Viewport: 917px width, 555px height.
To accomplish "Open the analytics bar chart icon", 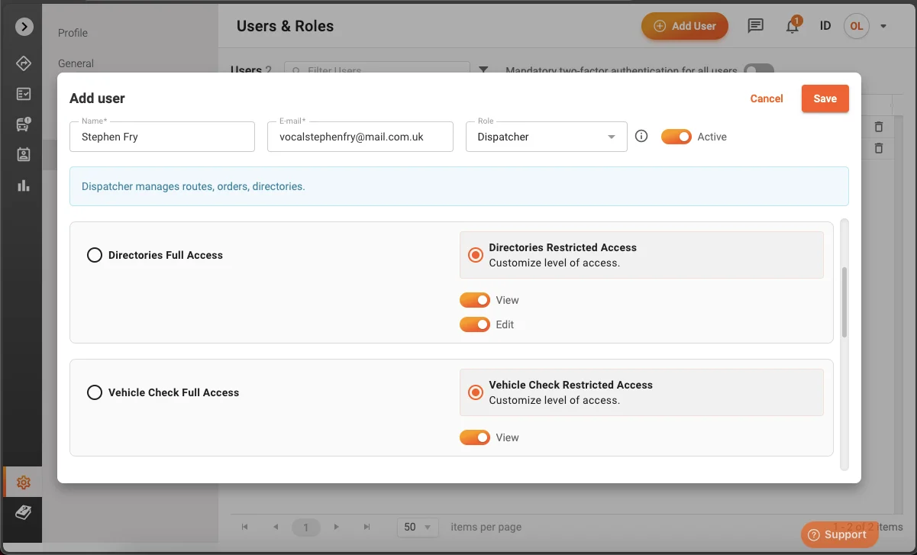I will (x=24, y=186).
